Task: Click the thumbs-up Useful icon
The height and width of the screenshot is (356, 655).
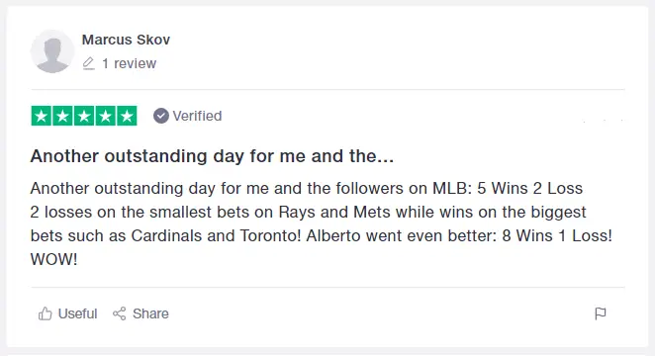Action: [x=46, y=313]
